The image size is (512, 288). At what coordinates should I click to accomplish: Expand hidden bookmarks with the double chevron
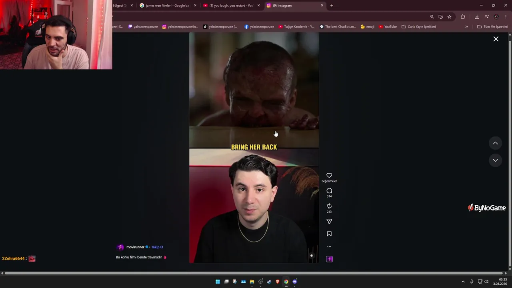[466, 27]
